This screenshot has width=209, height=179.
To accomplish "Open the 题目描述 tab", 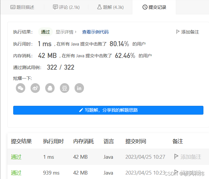I will (x=22, y=7).
